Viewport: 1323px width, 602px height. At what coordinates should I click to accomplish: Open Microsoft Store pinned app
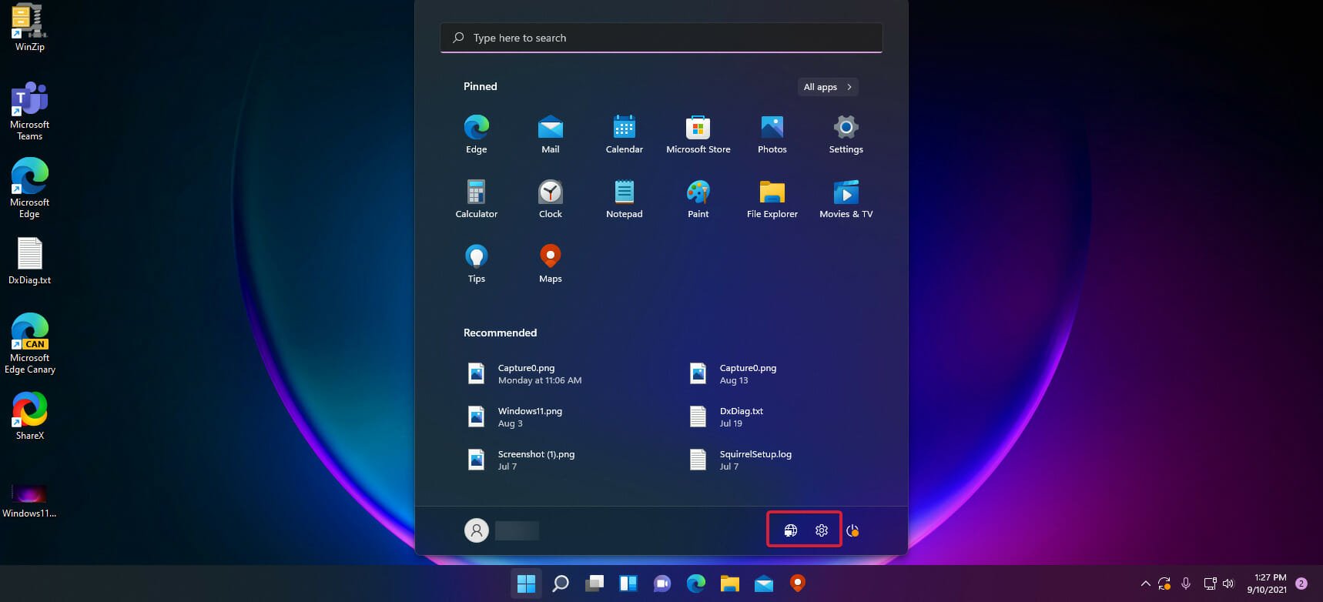coord(698,134)
